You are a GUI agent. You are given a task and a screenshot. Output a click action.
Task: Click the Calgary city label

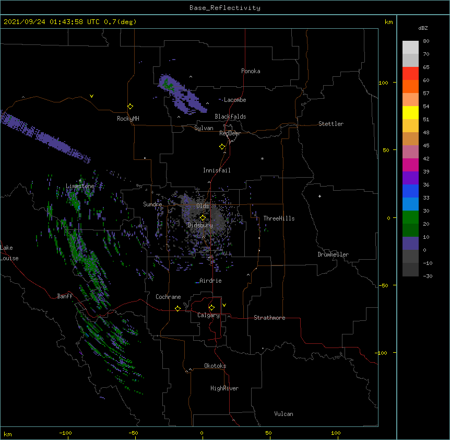[208, 315]
